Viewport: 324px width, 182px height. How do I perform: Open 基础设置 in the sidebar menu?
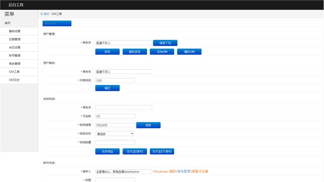[x=15, y=31]
